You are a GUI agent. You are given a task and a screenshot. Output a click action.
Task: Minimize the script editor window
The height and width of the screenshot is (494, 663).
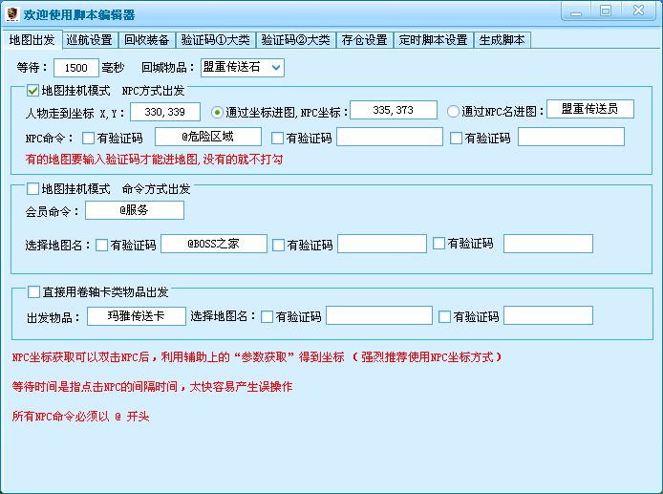576,11
